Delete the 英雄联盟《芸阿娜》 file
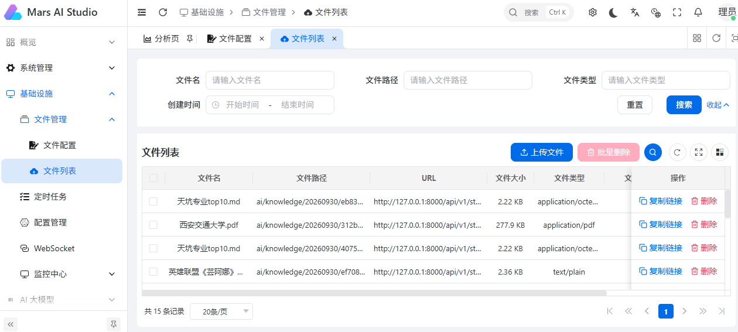 click(x=704, y=271)
